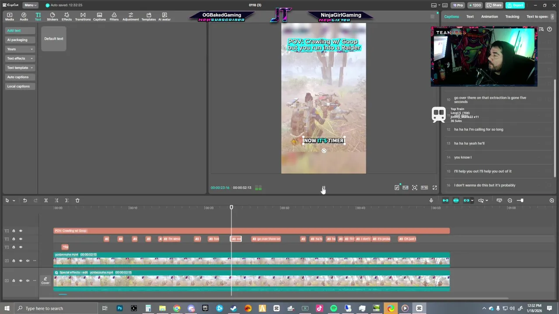Open the selection tool mode dropdown arrow
The width and height of the screenshot is (559, 314).
click(14, 201)
